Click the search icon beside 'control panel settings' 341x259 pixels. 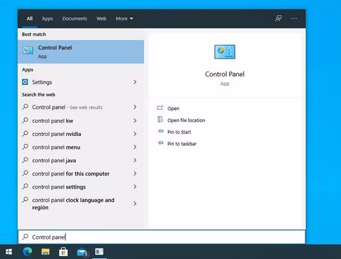(25, 186)
